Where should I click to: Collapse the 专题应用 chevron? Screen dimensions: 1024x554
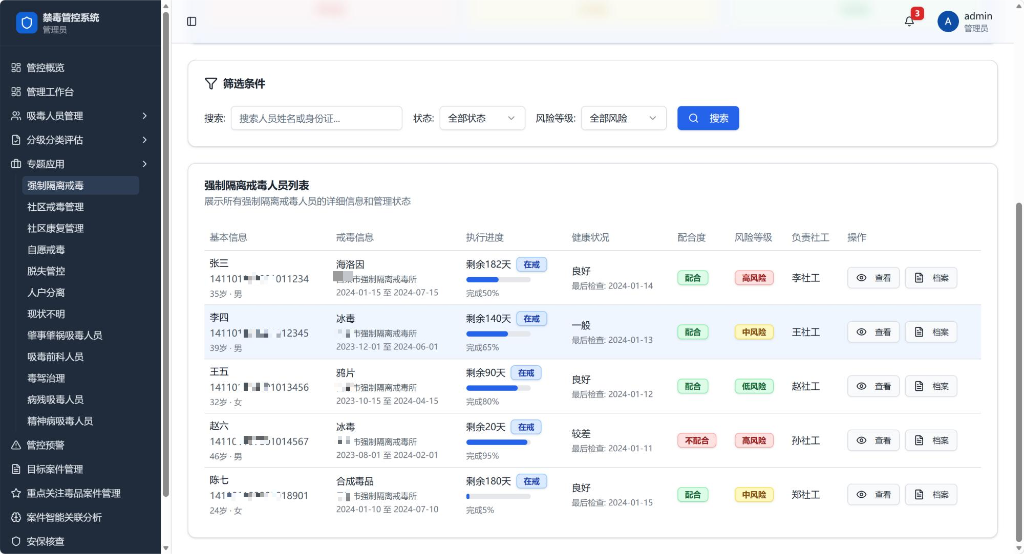(144, 164)
